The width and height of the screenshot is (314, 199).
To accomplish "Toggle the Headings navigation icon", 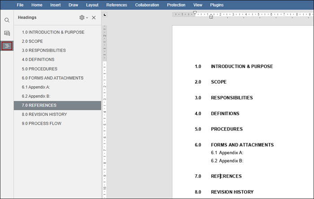I will coord(7,46).
